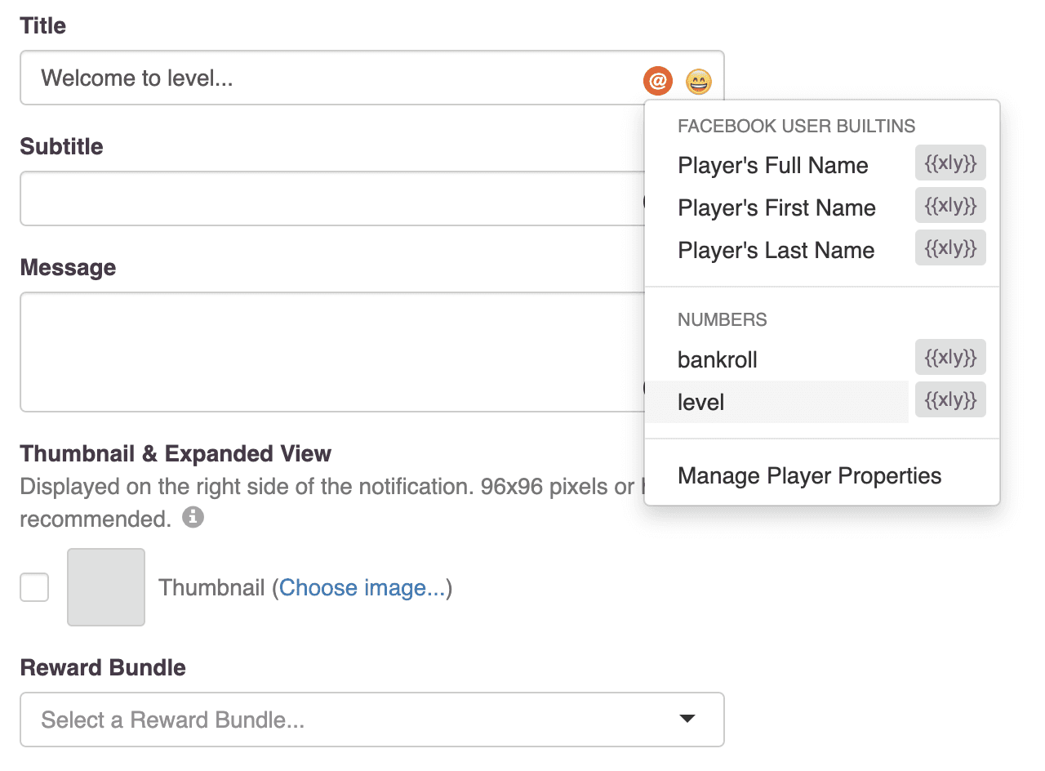This screenshot has width=1045, height=771.
Task: Select Player's First Name from the properties menu
Action: coord(776,207)
